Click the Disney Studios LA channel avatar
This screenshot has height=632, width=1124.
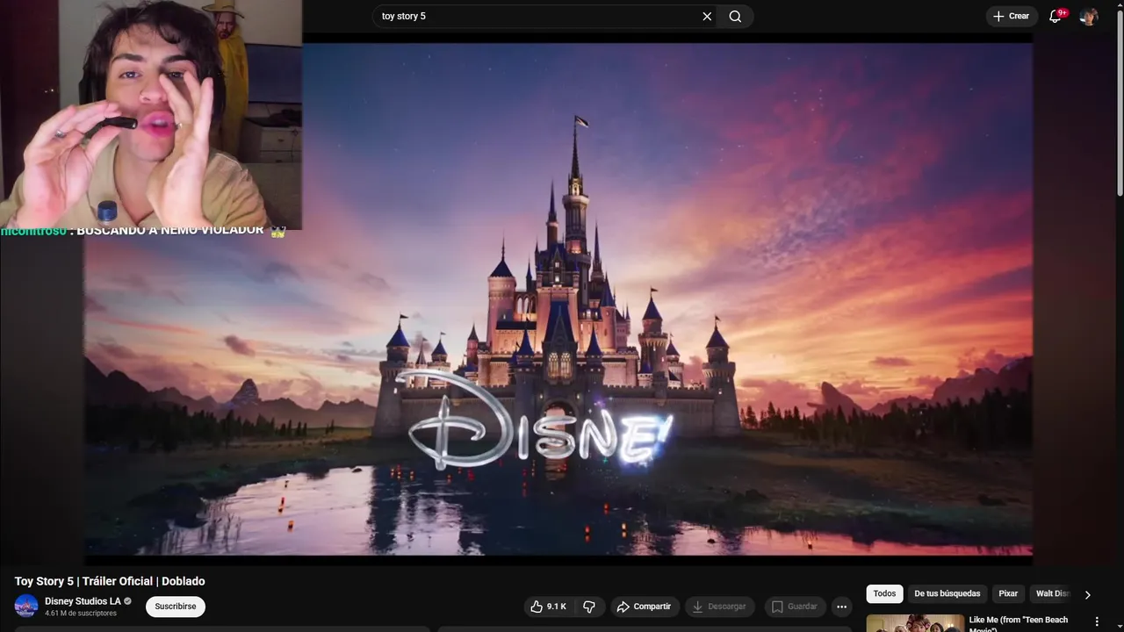[x=26, y=606]
